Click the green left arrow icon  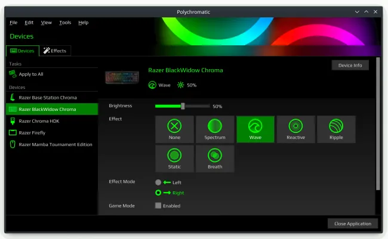coord(167,182)
